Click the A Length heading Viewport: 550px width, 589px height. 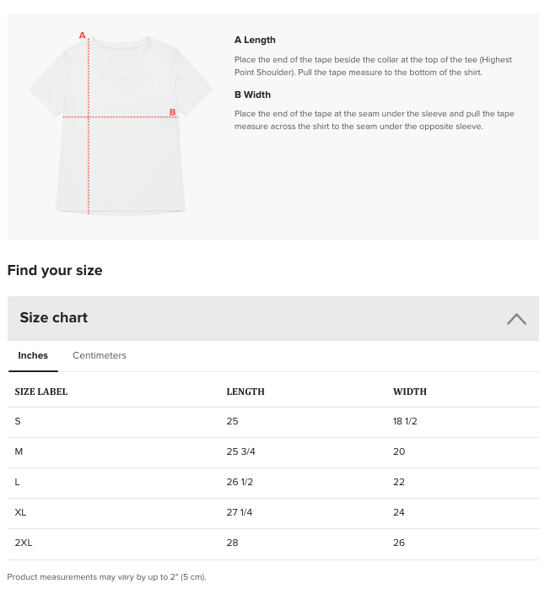pyautogui.click(x=255, y=40)
